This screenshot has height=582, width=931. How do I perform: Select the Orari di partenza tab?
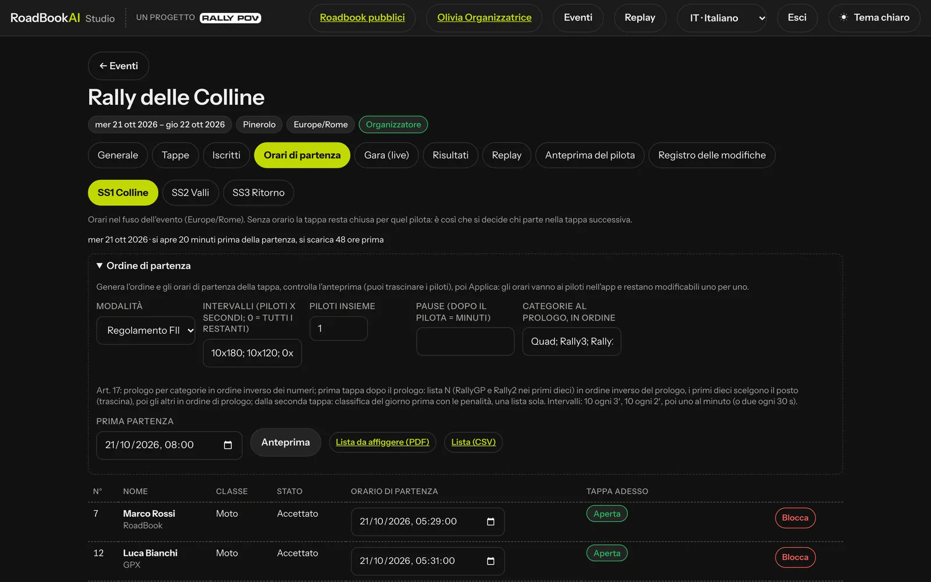302,155
